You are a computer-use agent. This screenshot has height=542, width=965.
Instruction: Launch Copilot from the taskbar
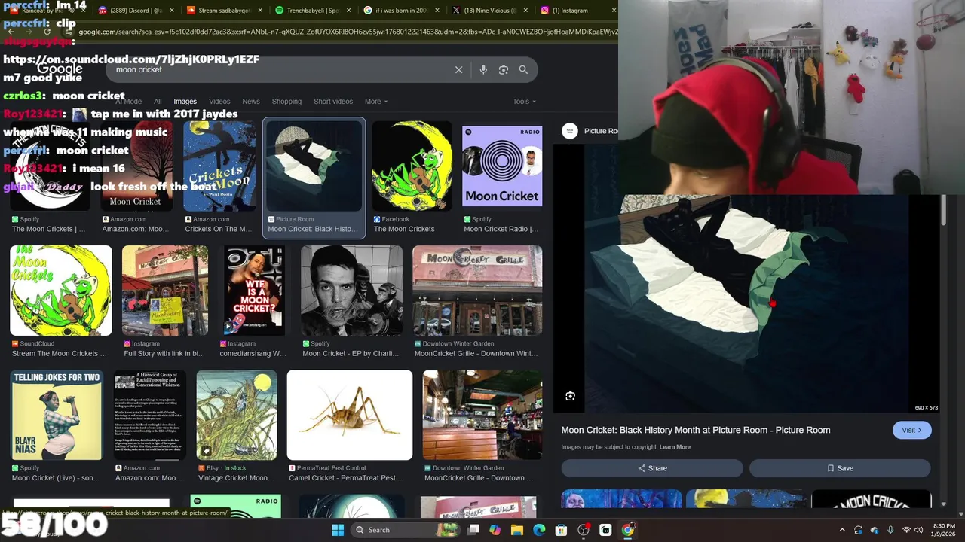click(495, 530)
